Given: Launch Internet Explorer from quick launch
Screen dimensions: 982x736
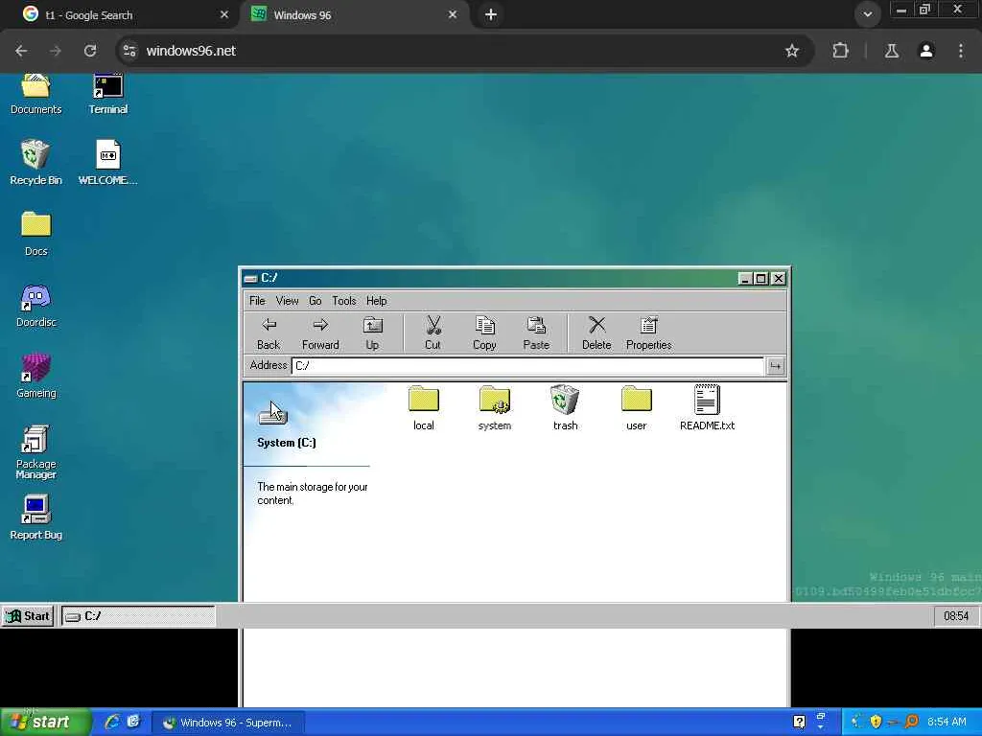Looking at the screenshot, I should (x=112, y=723).
